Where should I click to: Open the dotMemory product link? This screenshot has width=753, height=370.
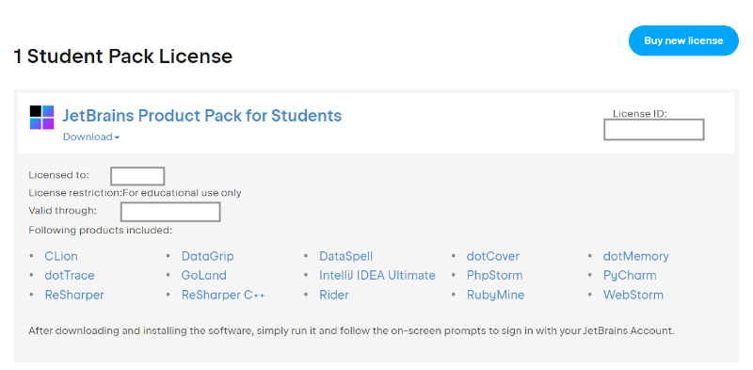[x=636, y=256]
